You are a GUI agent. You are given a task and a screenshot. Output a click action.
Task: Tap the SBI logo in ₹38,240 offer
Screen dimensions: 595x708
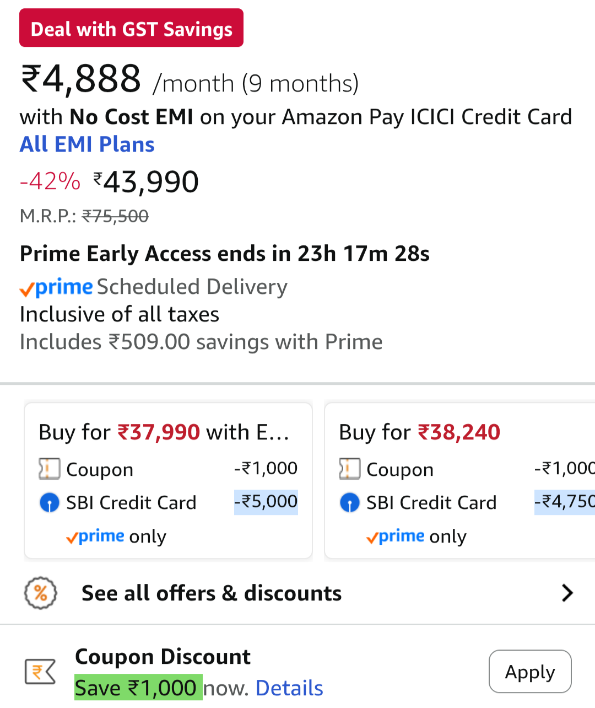tap(350, 503)
